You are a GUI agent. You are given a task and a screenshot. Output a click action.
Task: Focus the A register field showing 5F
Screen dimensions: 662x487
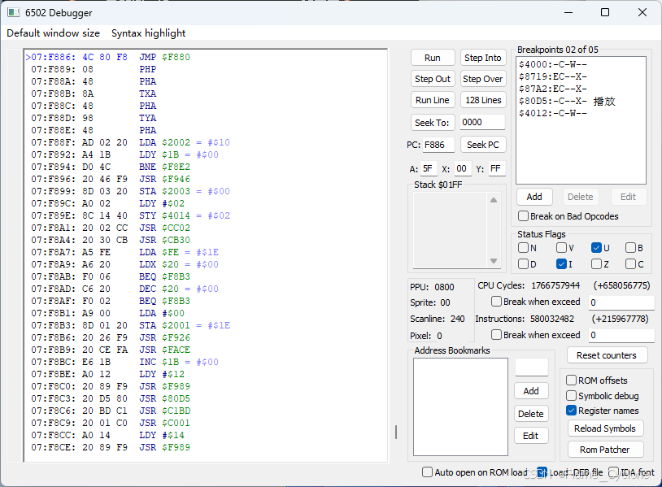[429, 169]
